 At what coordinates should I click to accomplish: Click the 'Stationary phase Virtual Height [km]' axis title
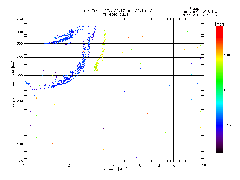coord(13,90)
